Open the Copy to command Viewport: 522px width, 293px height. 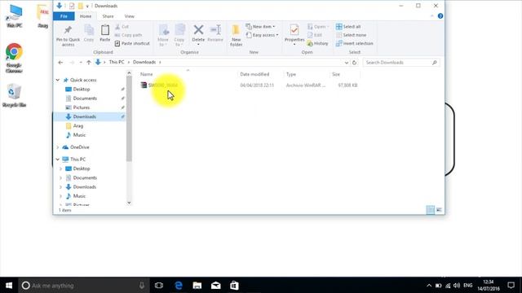(x=179, y=36)
